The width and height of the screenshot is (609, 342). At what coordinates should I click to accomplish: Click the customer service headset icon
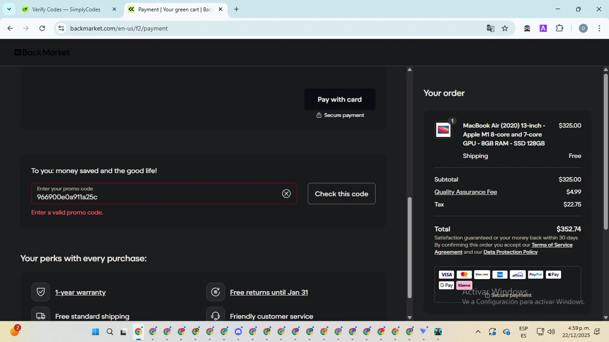[x=215, y=316]
